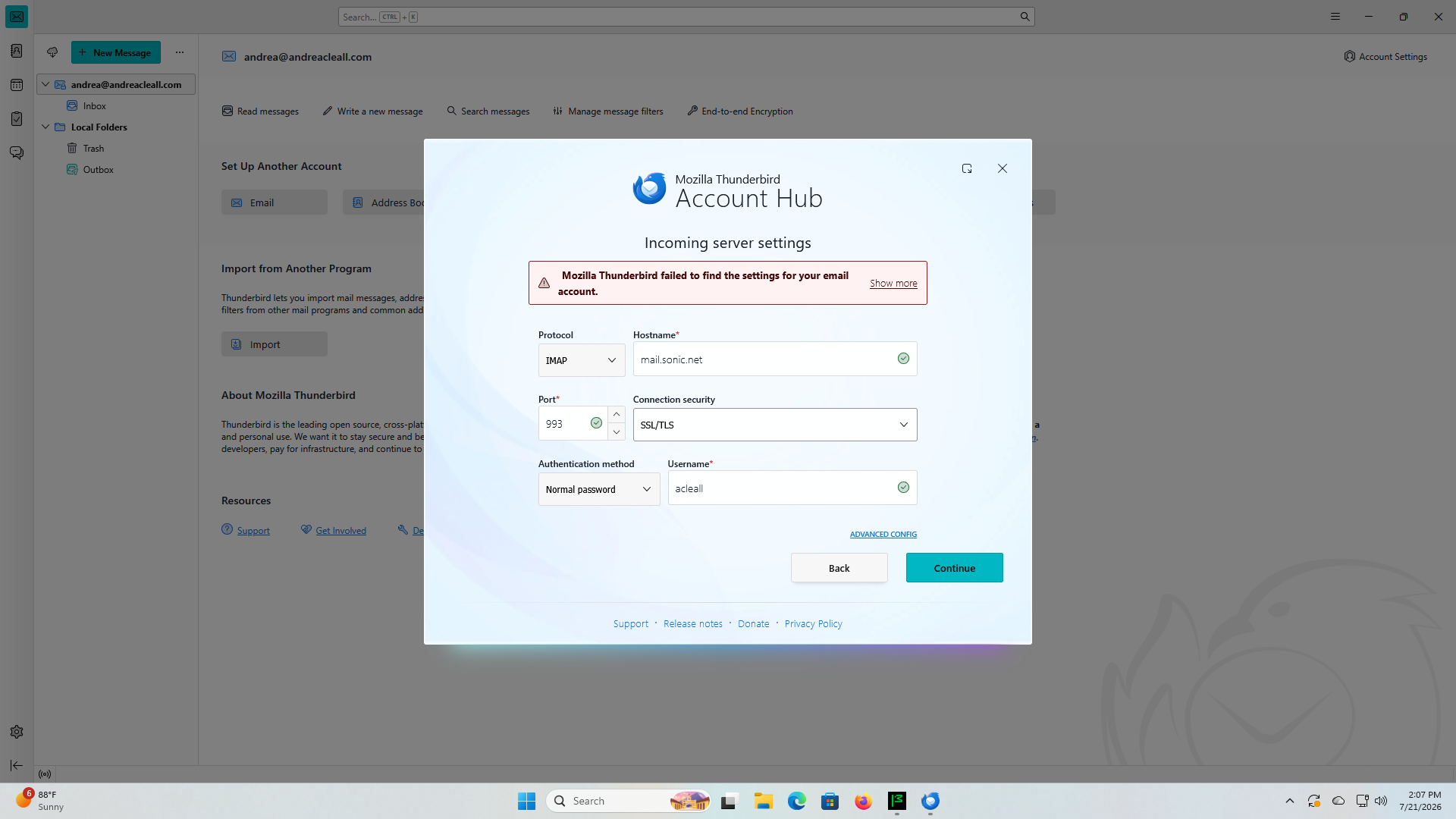The height and width of the screenshot is (819, 1456).
Task: Click the Back button
Action: coord(839,568)
